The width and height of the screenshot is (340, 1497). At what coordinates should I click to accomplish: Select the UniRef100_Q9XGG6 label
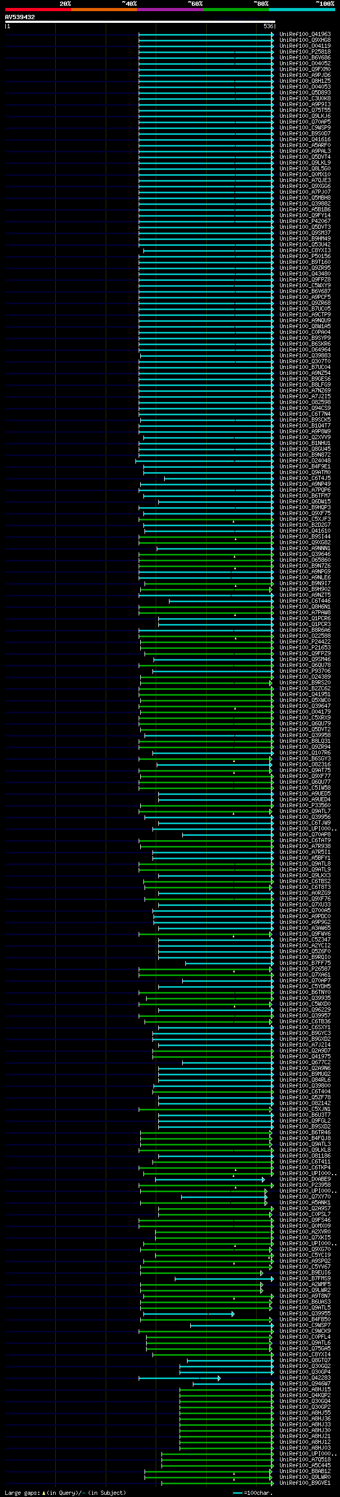[x=305, y=186]
